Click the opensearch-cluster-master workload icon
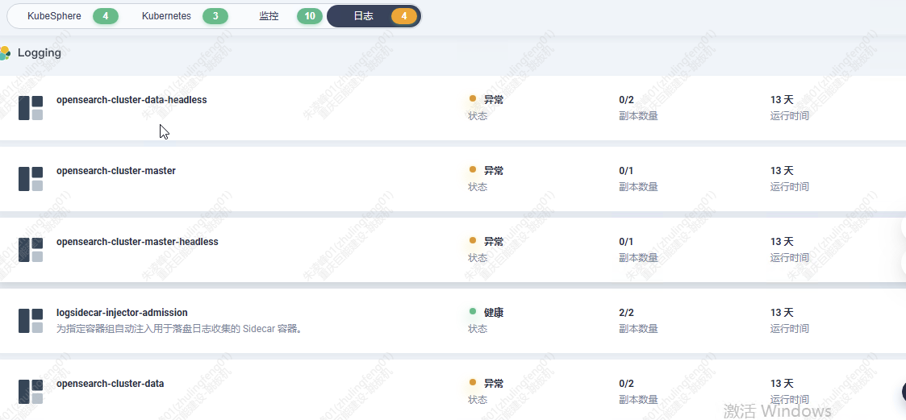Image resolution: width=906 pixels, height=420 pixels. tap(31, 179)
